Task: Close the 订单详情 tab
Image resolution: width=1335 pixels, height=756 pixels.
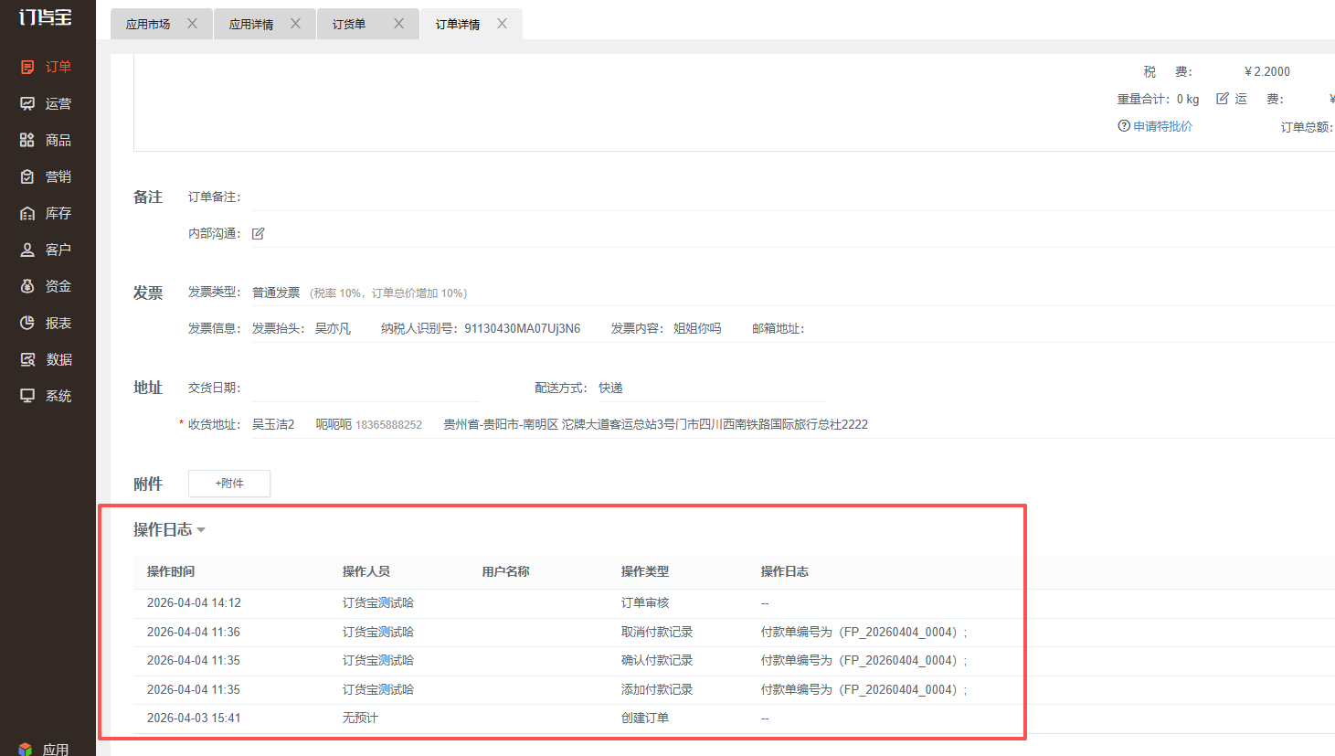Action: pyautogui.click(x=502, y=24)
